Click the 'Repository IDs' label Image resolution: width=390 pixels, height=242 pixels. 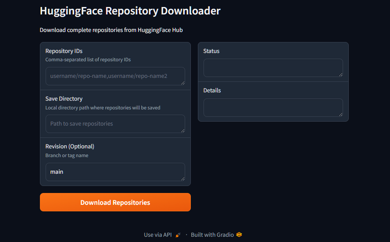(x=64, y=51)
